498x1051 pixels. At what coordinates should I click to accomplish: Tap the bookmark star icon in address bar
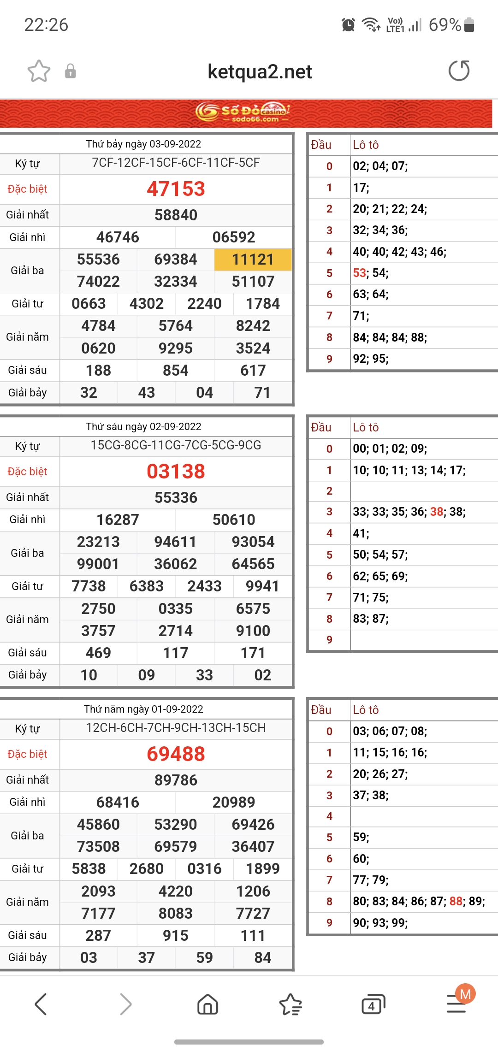[39, 71]
